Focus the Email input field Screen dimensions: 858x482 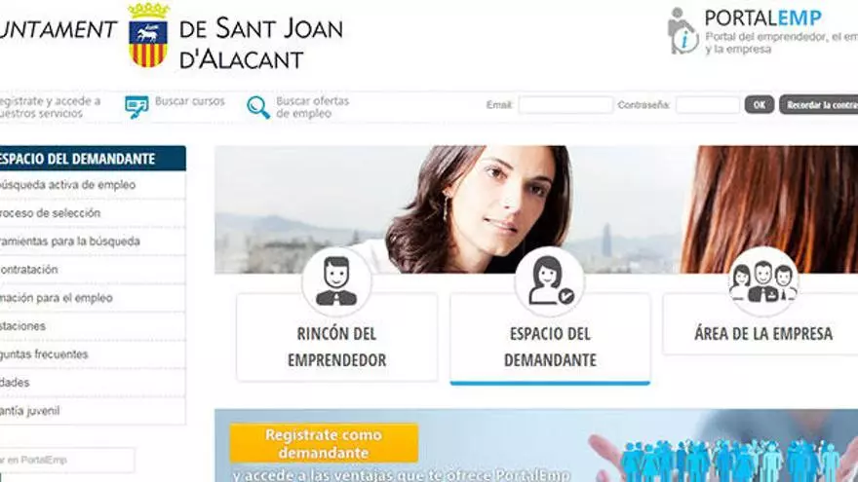(565, 104)
